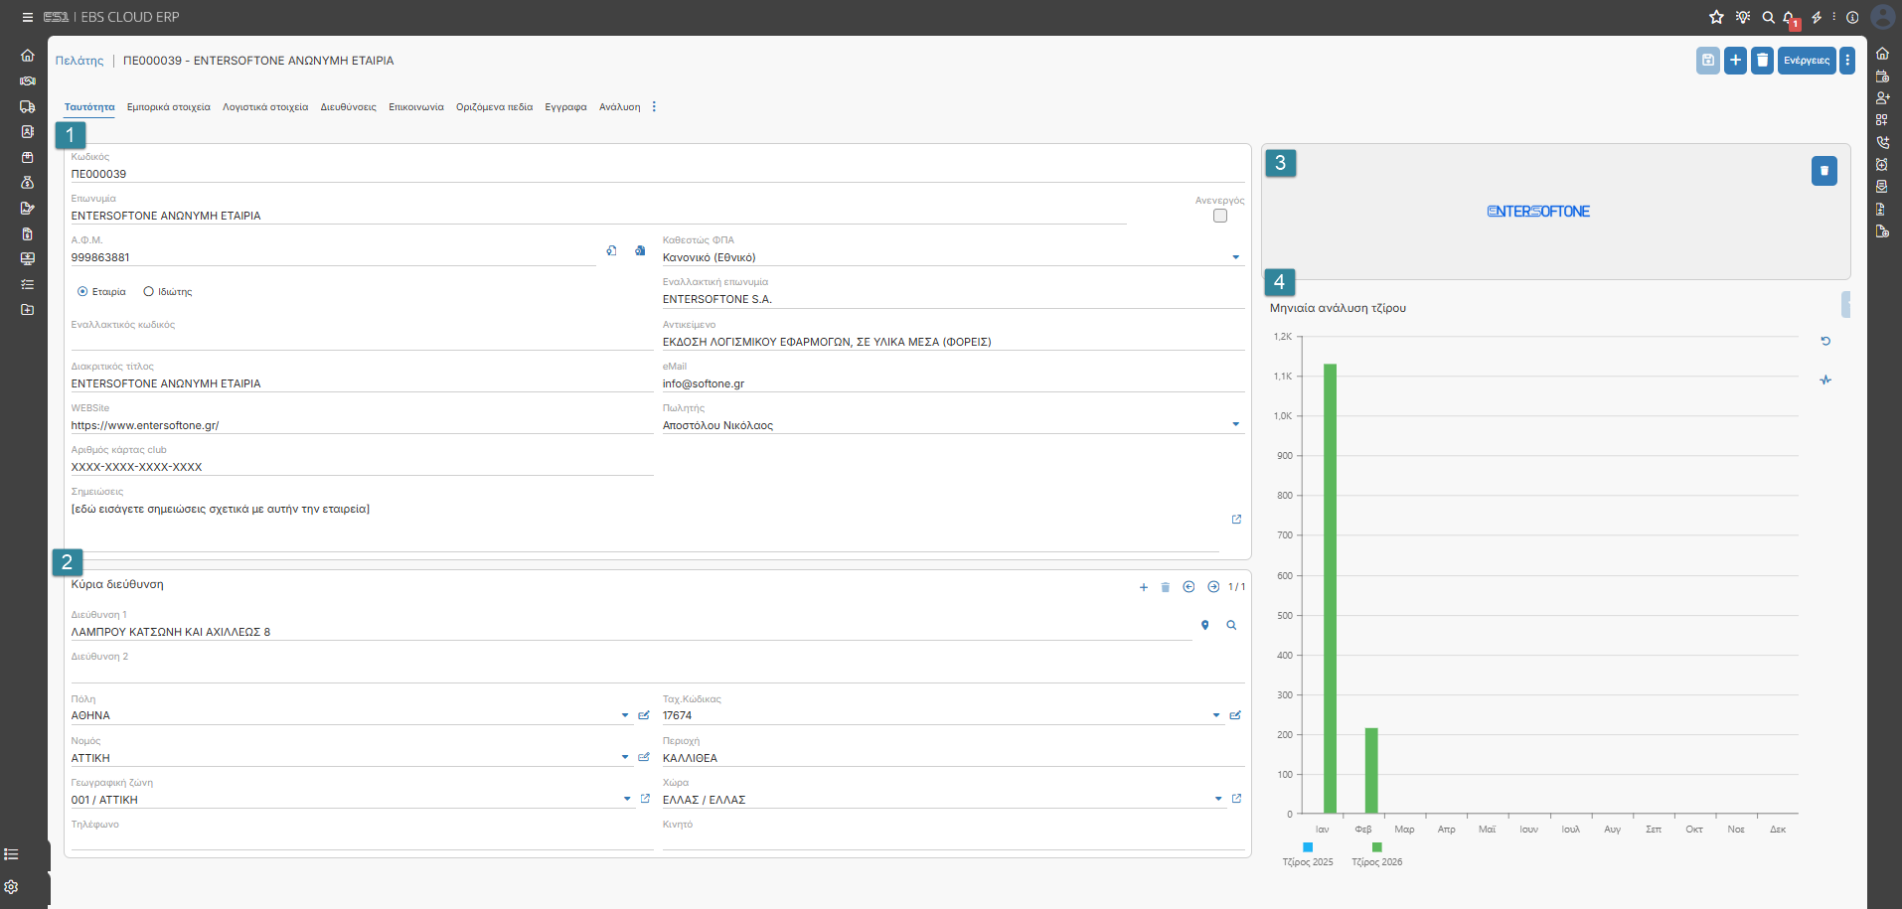The image size is (1902, 909).
Task: Open the settings gear at sidebar bottom
Action: [x=11, y=887]
